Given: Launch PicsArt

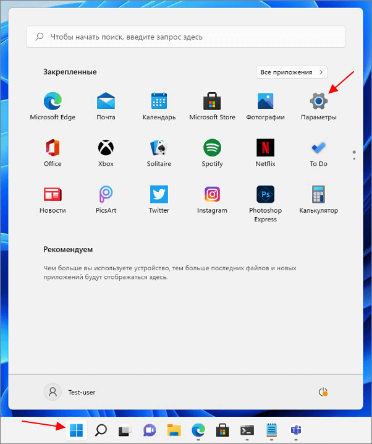Looking at the screenshot, I should point(106,200).
